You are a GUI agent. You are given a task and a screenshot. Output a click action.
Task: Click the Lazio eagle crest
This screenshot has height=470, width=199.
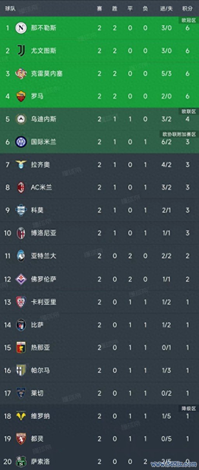tap(21, 165)
